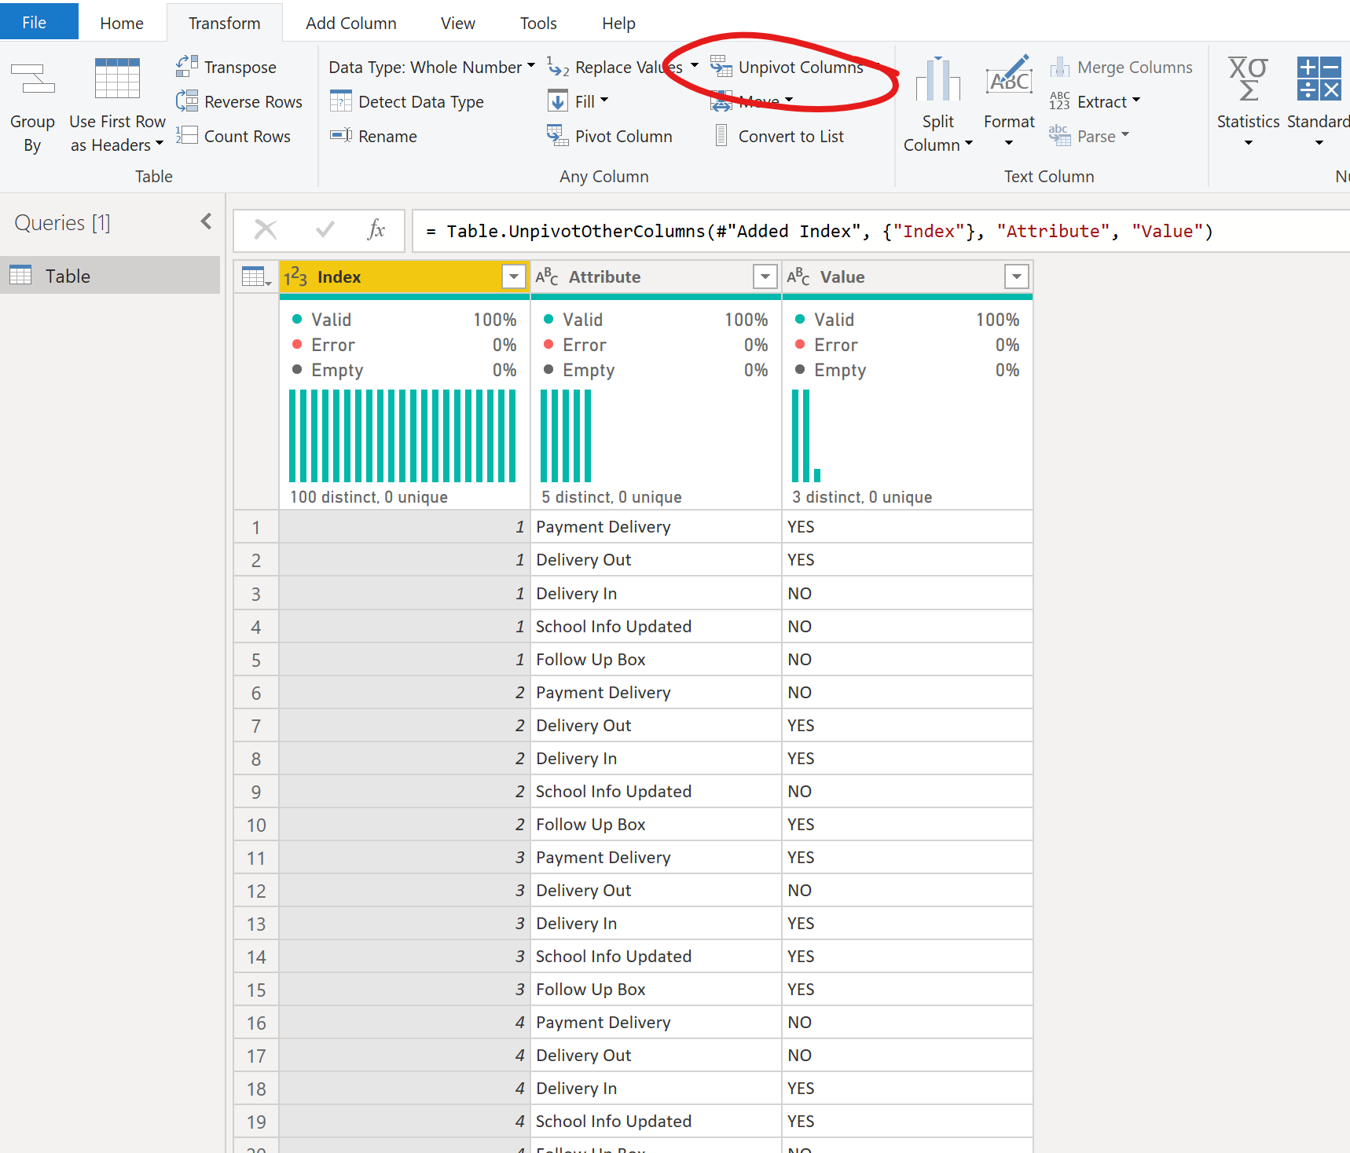Image resolution: width=1350 pixels, height=1153 pixels.
Task: Click the Pivot Column icon
Action: (x=558, y=136)
